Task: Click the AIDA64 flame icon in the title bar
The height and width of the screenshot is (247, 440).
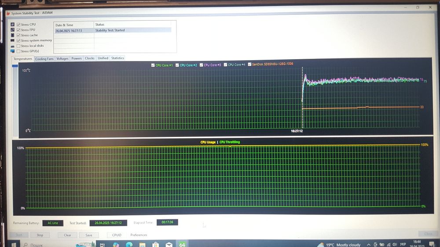Action: tap(8, 13)
